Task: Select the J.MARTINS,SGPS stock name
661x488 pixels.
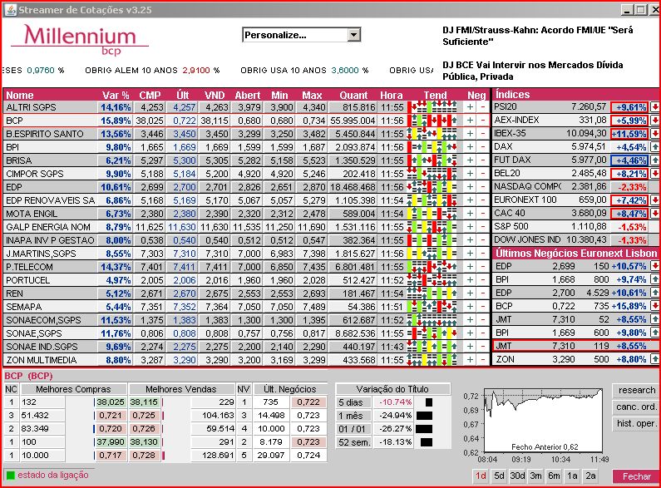Action: click(x=41, y=254)
